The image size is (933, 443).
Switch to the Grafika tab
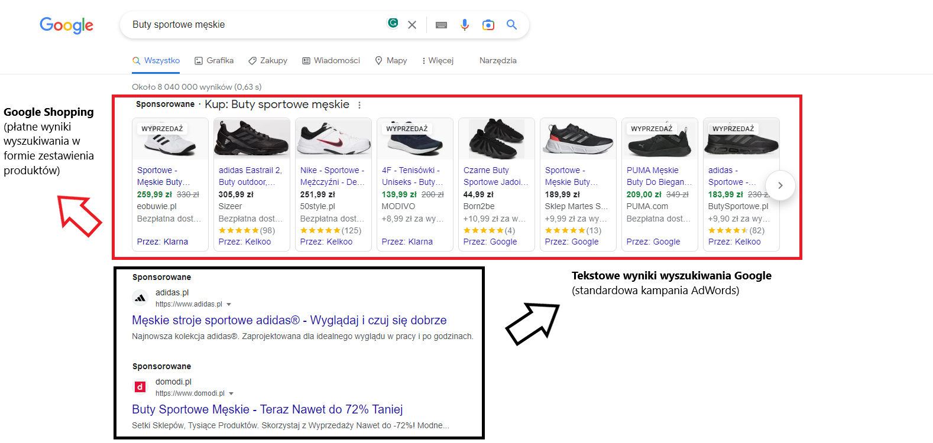pyautogui.click(x=214, y=61)
